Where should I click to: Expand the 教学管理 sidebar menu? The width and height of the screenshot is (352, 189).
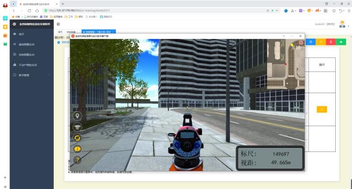pyautogui.click(x=29, y=75)
